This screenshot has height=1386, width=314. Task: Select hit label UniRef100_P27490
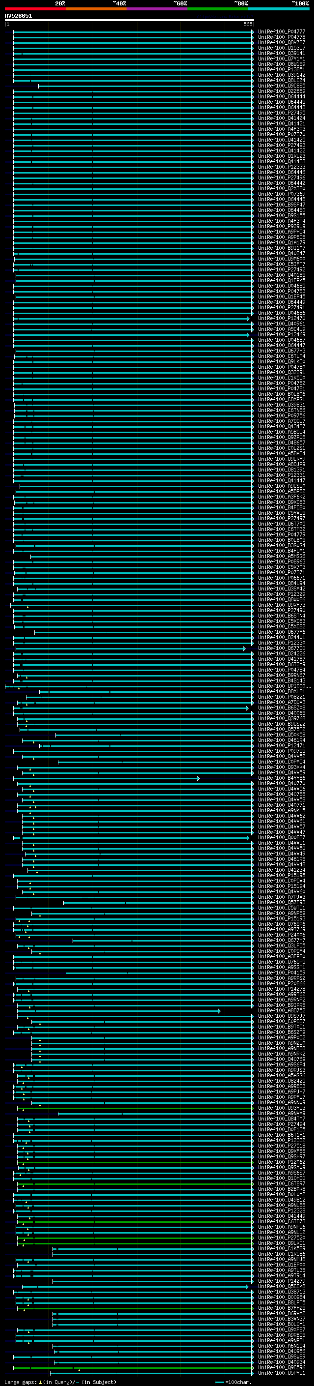click(x=282, y=610)
